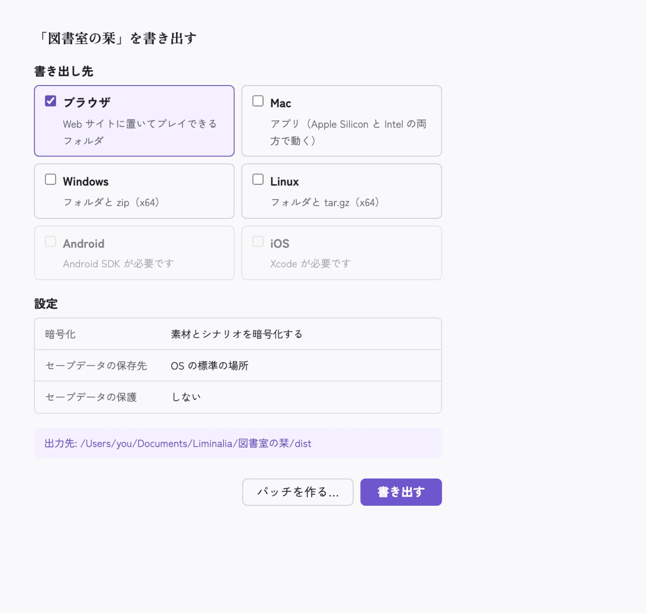Click 'Xcode が必要です' note

coord(310,264)
